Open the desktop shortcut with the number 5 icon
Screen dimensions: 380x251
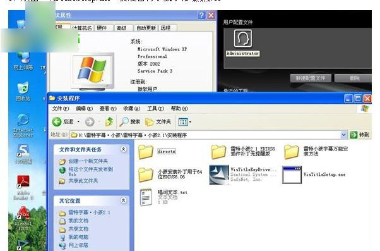(x=23, y=151)
